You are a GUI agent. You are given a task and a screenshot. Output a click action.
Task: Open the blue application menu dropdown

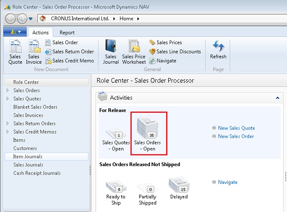(x=15, y=32)
